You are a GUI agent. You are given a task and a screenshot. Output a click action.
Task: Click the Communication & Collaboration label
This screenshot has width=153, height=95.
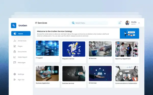pos(126,83)
